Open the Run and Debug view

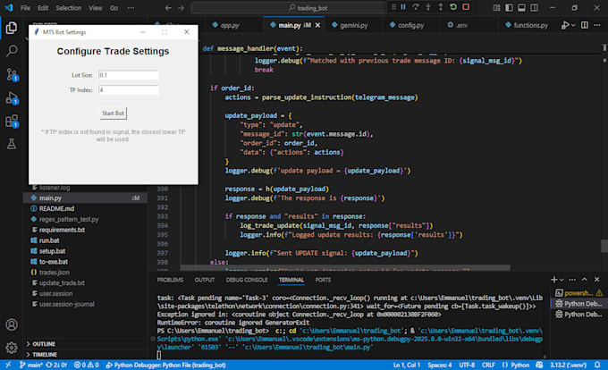(12, 97)
